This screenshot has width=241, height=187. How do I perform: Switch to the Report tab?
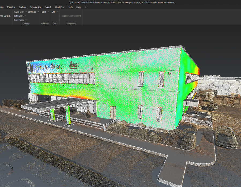pos(48,7)
